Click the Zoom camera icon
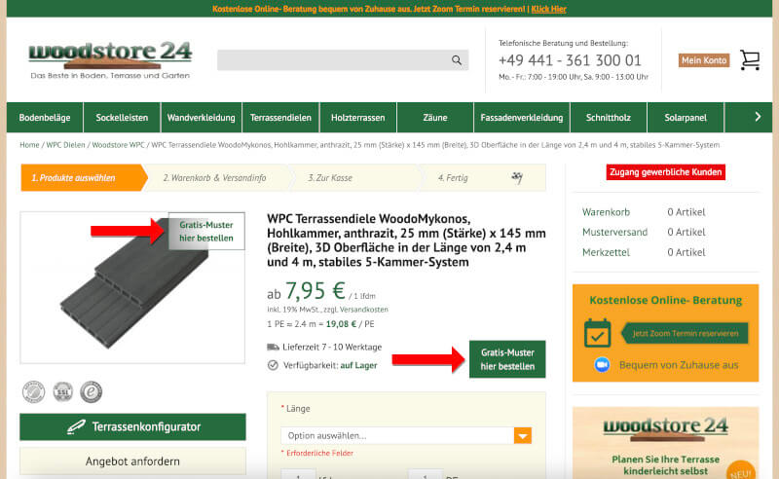 click(602, 365)
